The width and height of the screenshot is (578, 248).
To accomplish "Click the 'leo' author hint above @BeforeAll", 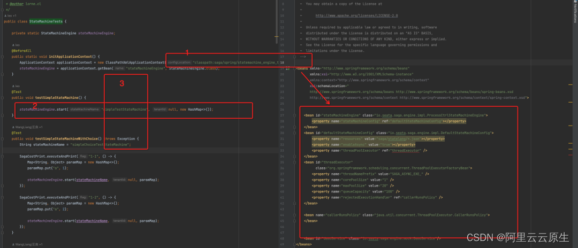I will (x=16, y=45).
